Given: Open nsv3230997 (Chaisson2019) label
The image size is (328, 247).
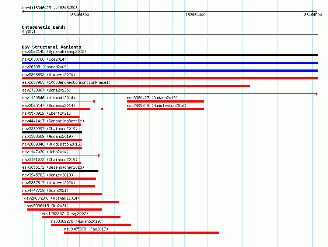Looking at the screenshot, I should coord(50,129).
